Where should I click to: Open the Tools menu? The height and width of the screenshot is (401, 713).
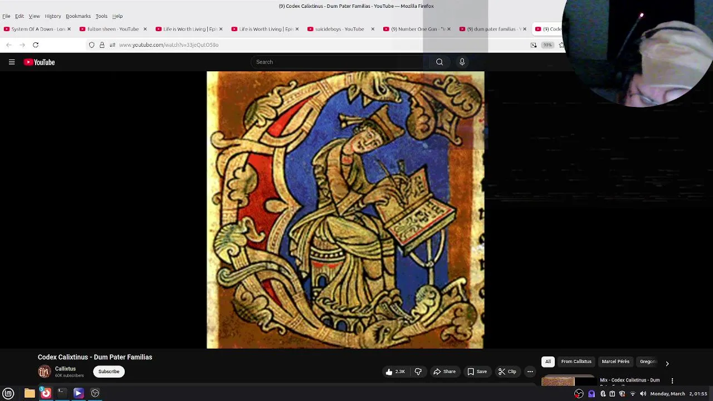pos(101,16)
